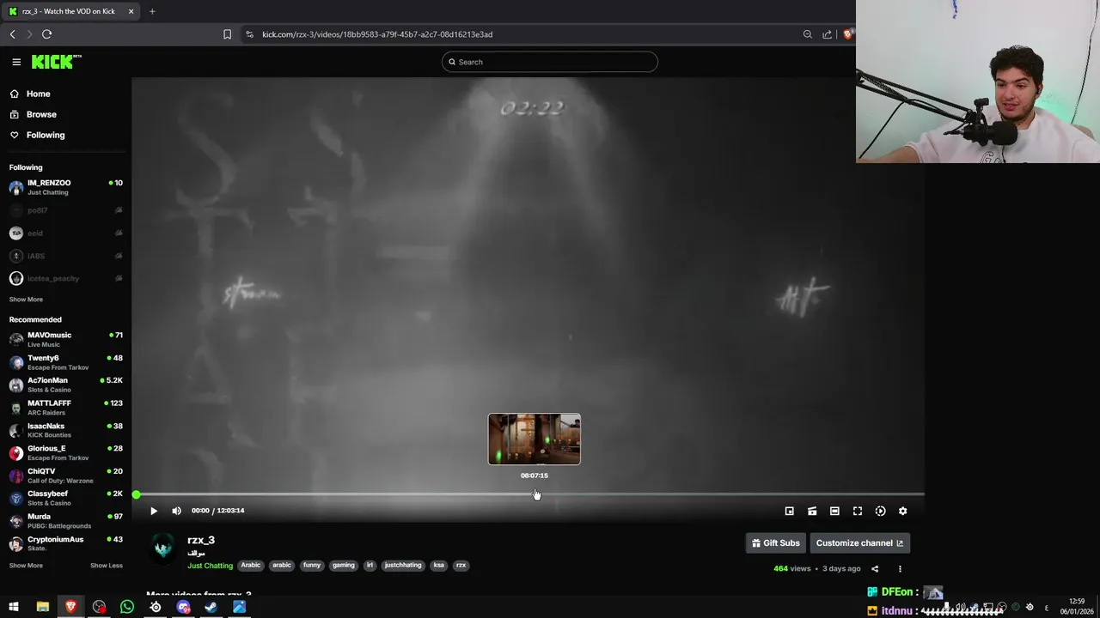The image size is (1100, 618).
Task: Open Ac7ionMan recommended channel
Action: coord(65,385)
